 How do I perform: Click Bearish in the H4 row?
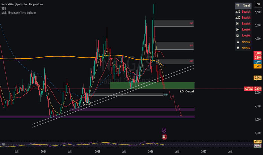[x=246, y=30]
